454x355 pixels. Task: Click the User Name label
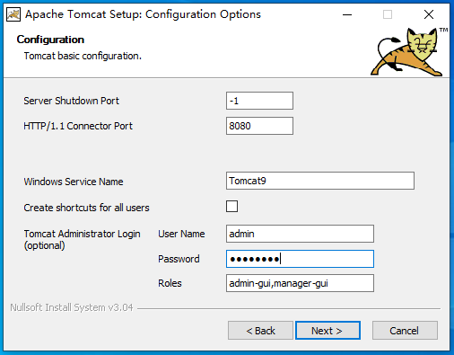pyautogui.click(x=181, y=234)
